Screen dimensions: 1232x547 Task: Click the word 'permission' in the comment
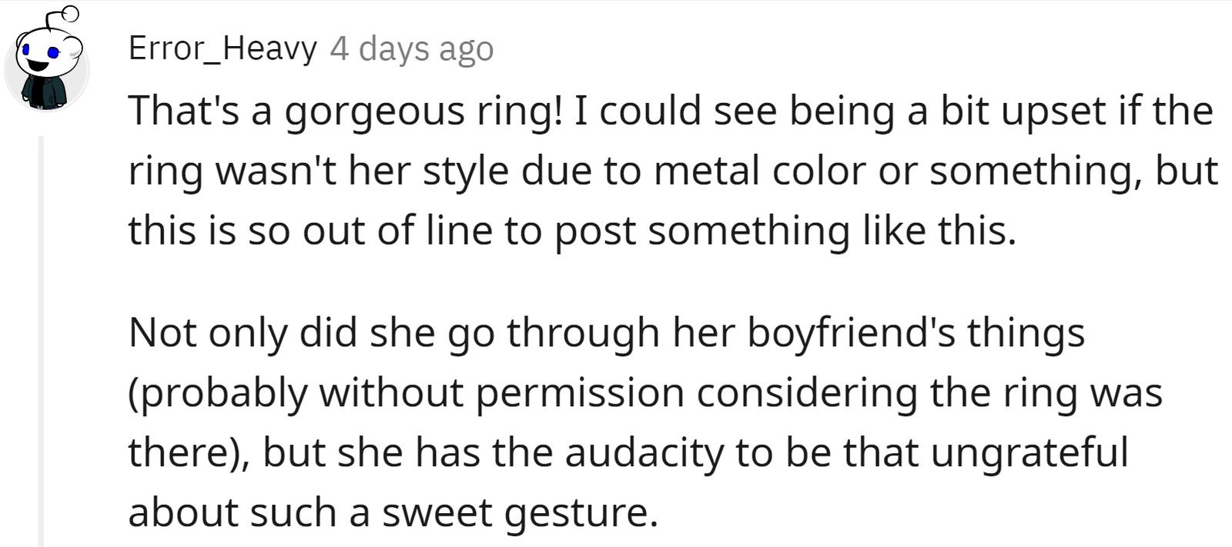(580, 395)
